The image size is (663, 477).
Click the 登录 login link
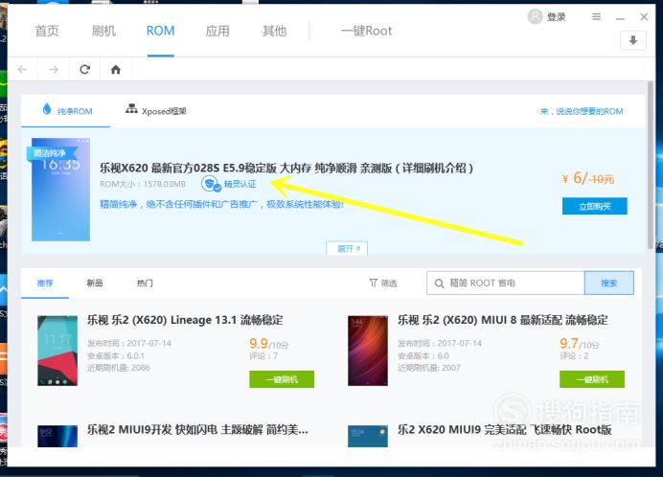556,17
